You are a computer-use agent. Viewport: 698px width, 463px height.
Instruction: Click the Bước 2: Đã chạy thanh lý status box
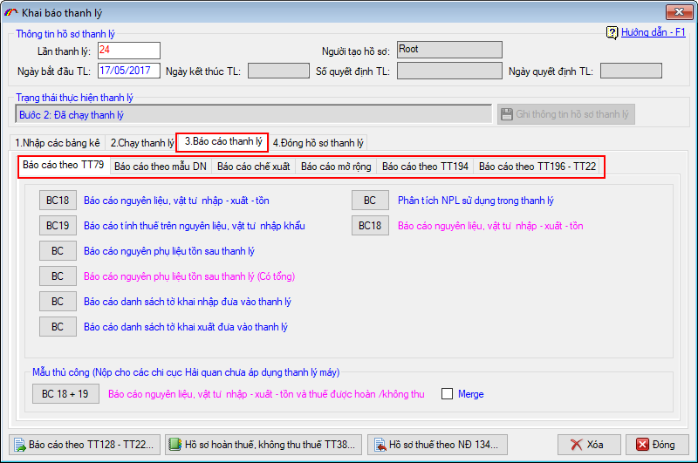tap(254, 114)
